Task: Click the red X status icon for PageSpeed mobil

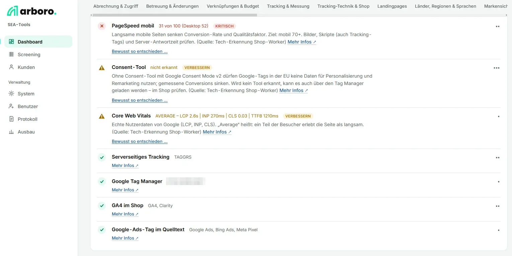Action: [102, 26]
